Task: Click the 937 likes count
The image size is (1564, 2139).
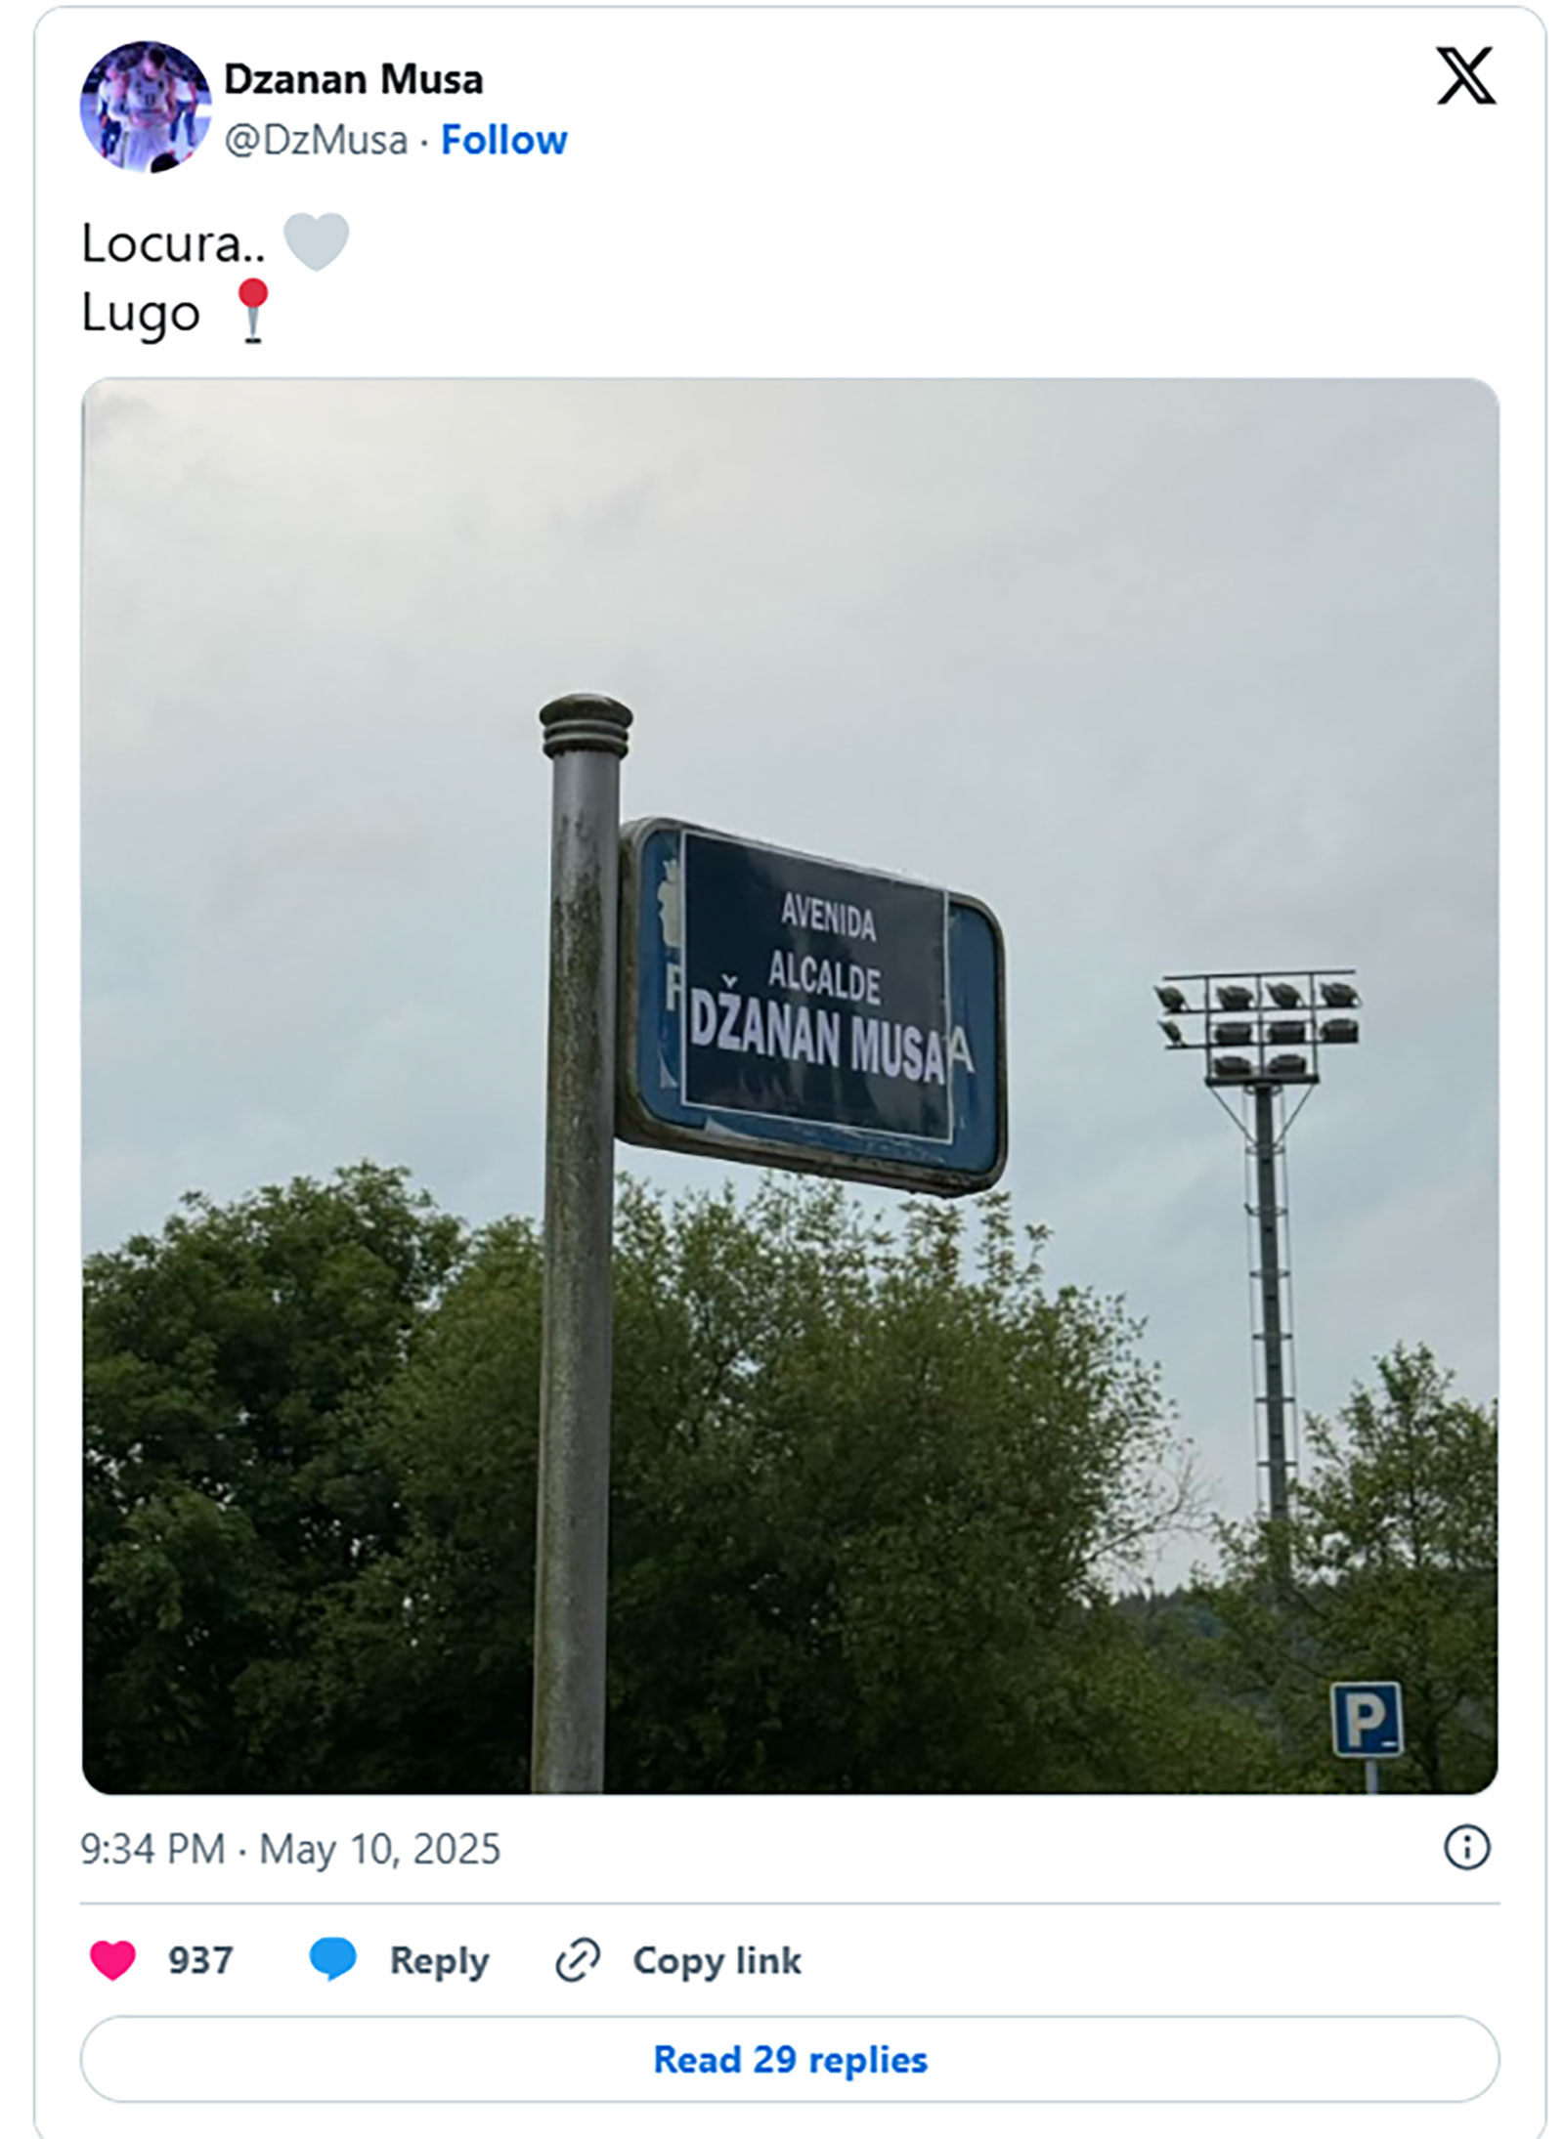Action: click(x=200, y=1960)
